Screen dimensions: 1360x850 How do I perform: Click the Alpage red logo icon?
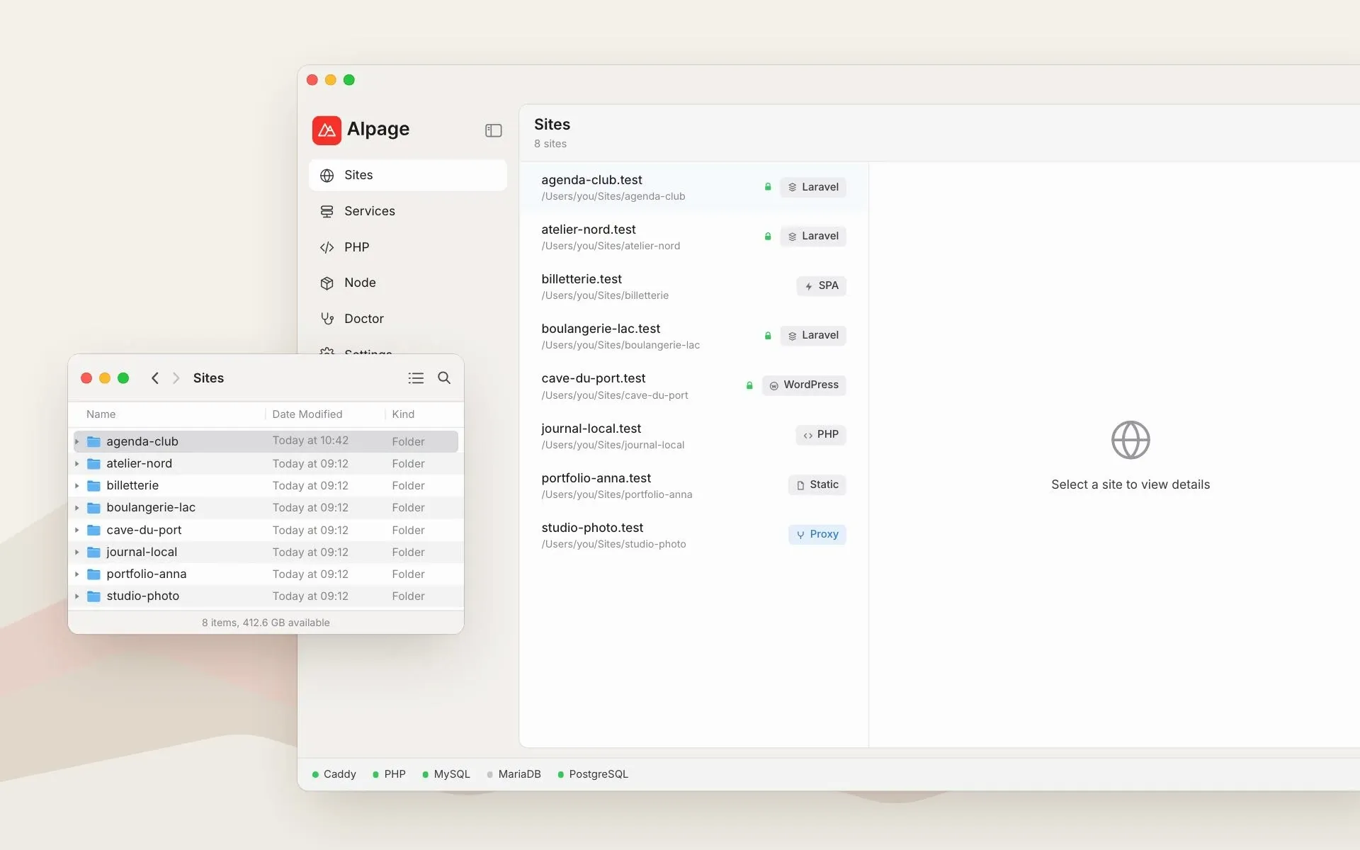tap(327, 130)
